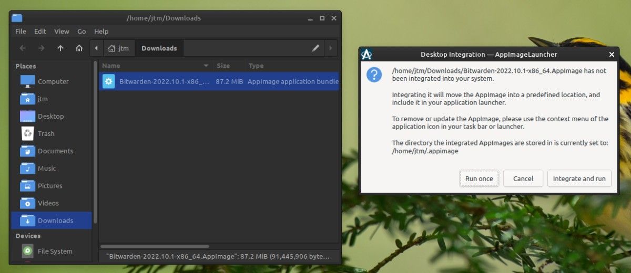Toggle location entry with pencil icon
The height and width of the screenshot is (273, 631).
tap(315, 48)
